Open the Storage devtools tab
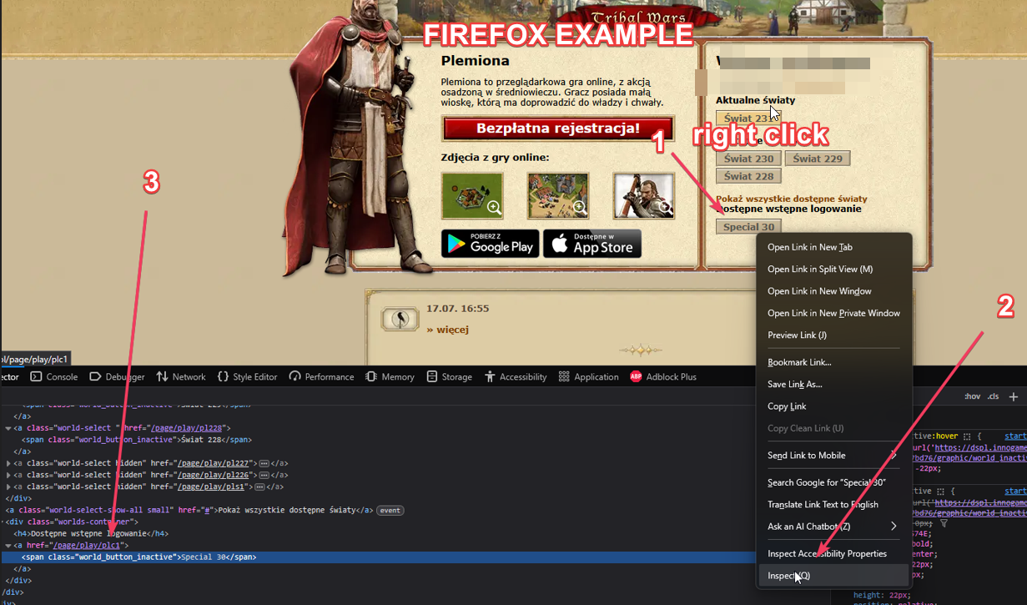The height and width of the screenshot is (605, 1027). [449, 376]
